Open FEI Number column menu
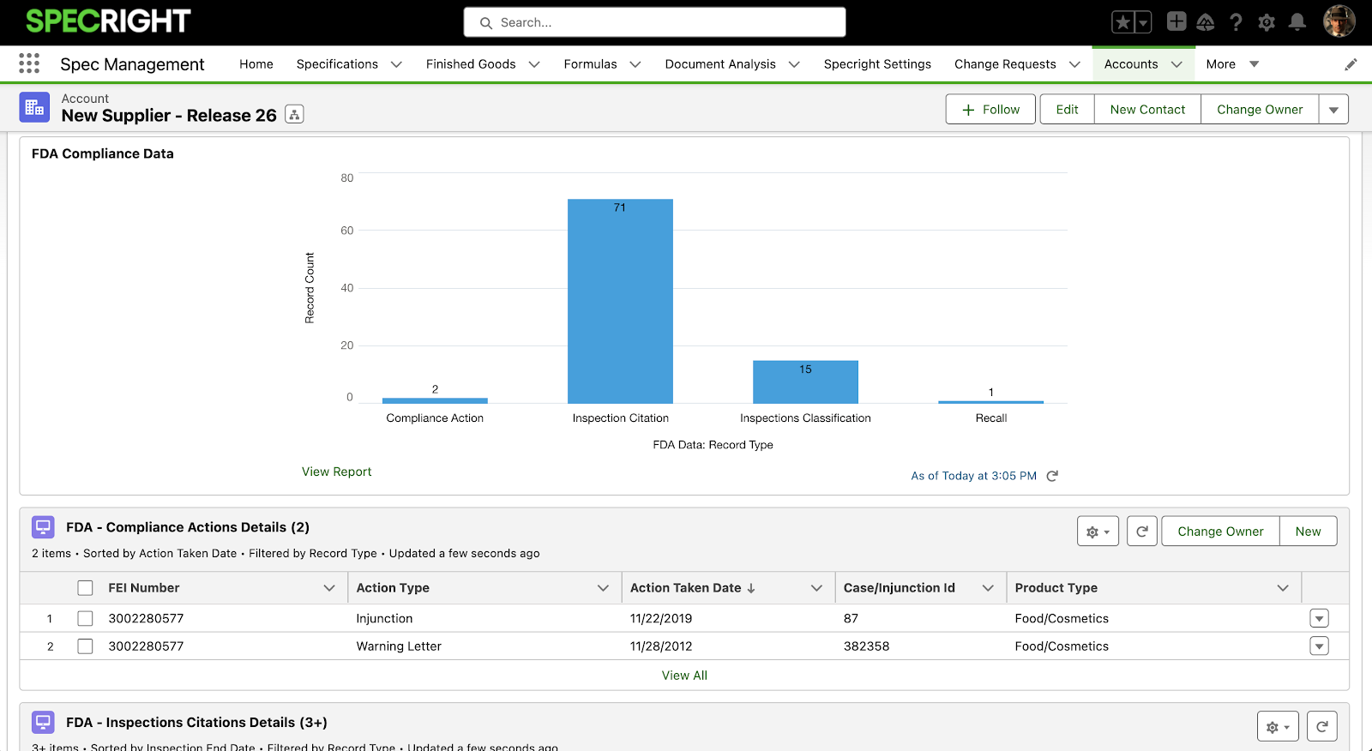Image resolution: width=1372 pixels, height=751 pixels. [x=329, y=588]
